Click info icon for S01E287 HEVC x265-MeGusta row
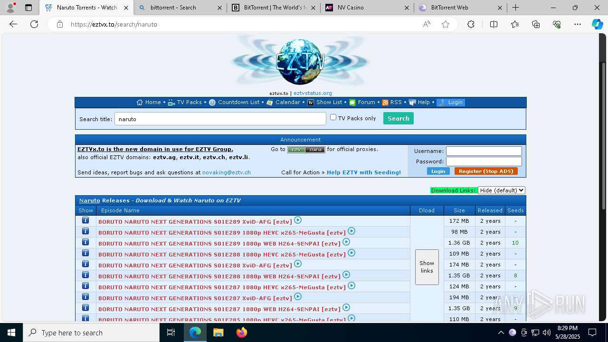The width and height of the screenshot is (608, 342). [85, 286]
